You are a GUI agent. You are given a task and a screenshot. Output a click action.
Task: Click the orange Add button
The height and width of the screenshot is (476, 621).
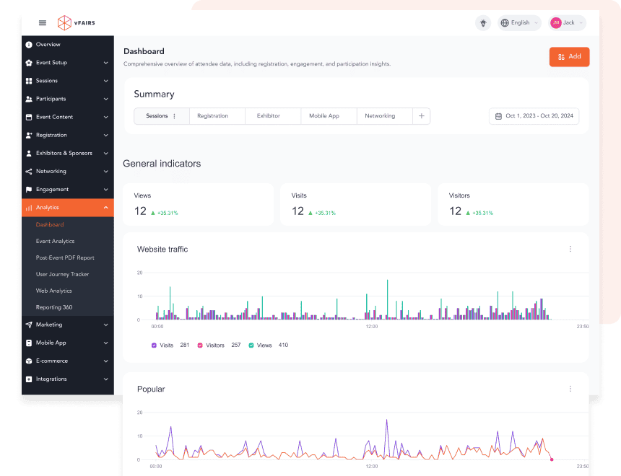[569, 56]
